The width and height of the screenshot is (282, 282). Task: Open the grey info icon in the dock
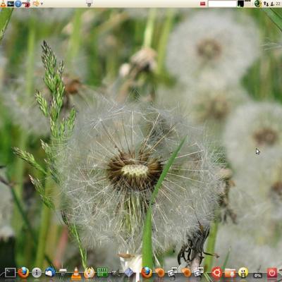pos(37,273)
